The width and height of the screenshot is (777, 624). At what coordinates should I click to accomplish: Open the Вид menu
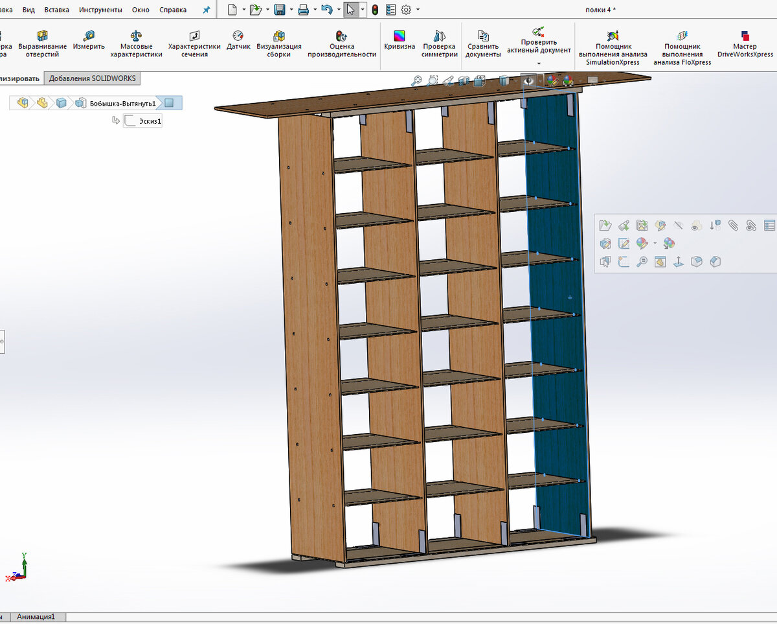[x=28, y=10]
